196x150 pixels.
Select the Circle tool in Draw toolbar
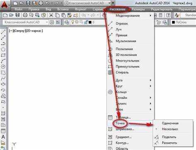coord(3,67)
